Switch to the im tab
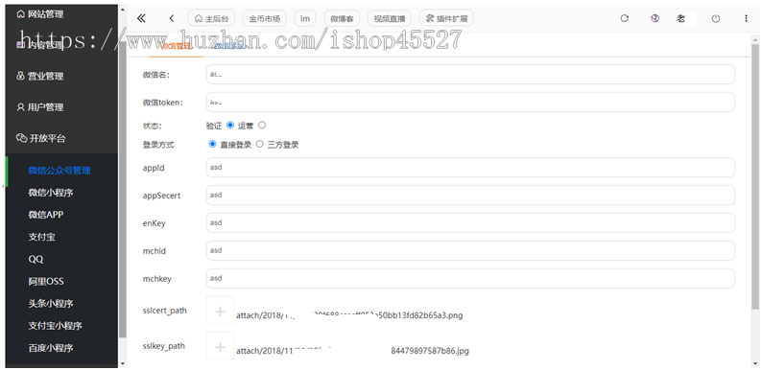The height and width of the screenshot is (370, 762). [305, 18]
